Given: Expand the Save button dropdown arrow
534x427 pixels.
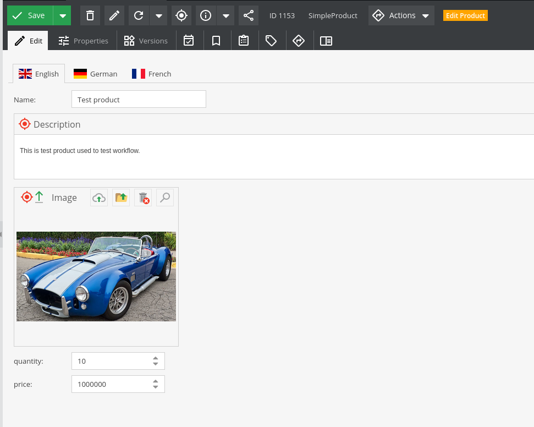Looking at the screenshot, I should [63, 15].
